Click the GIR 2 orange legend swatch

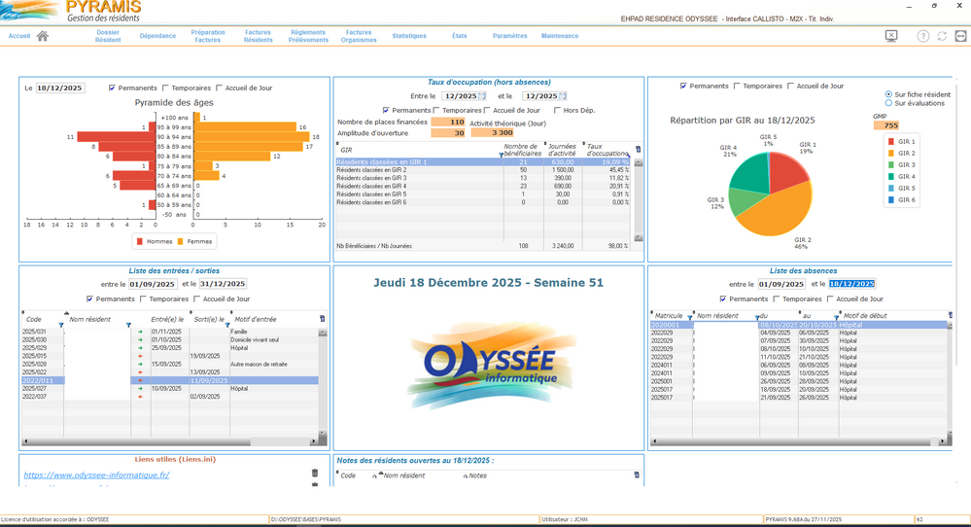tap(891, 154)
